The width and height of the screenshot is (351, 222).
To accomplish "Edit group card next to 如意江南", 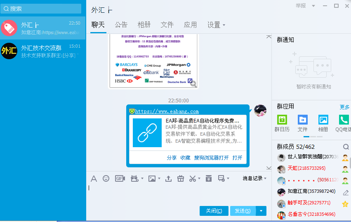I will 346,192.
